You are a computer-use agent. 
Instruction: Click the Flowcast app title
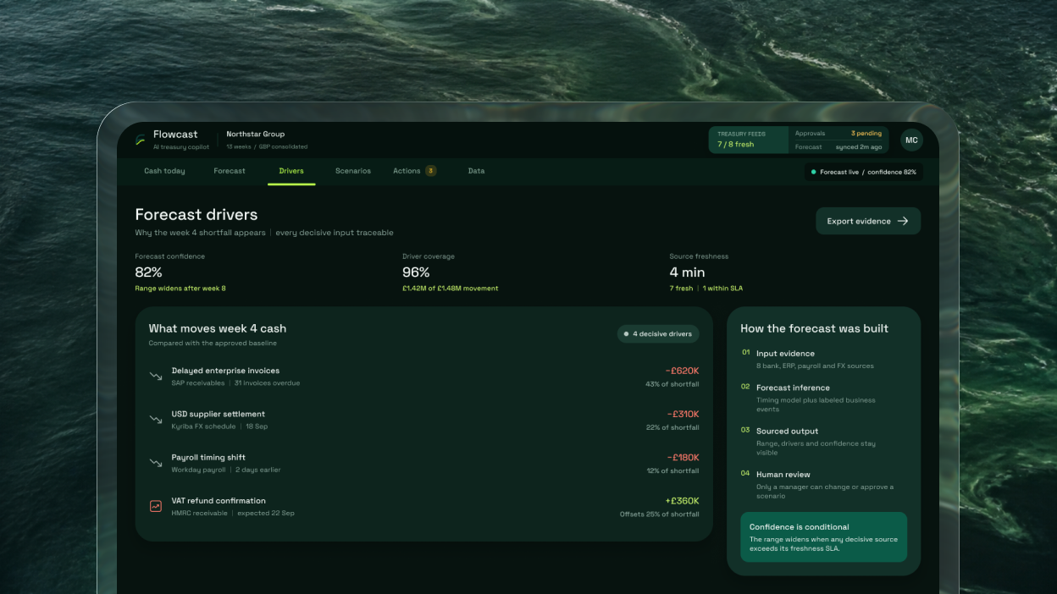click(175, 134)
